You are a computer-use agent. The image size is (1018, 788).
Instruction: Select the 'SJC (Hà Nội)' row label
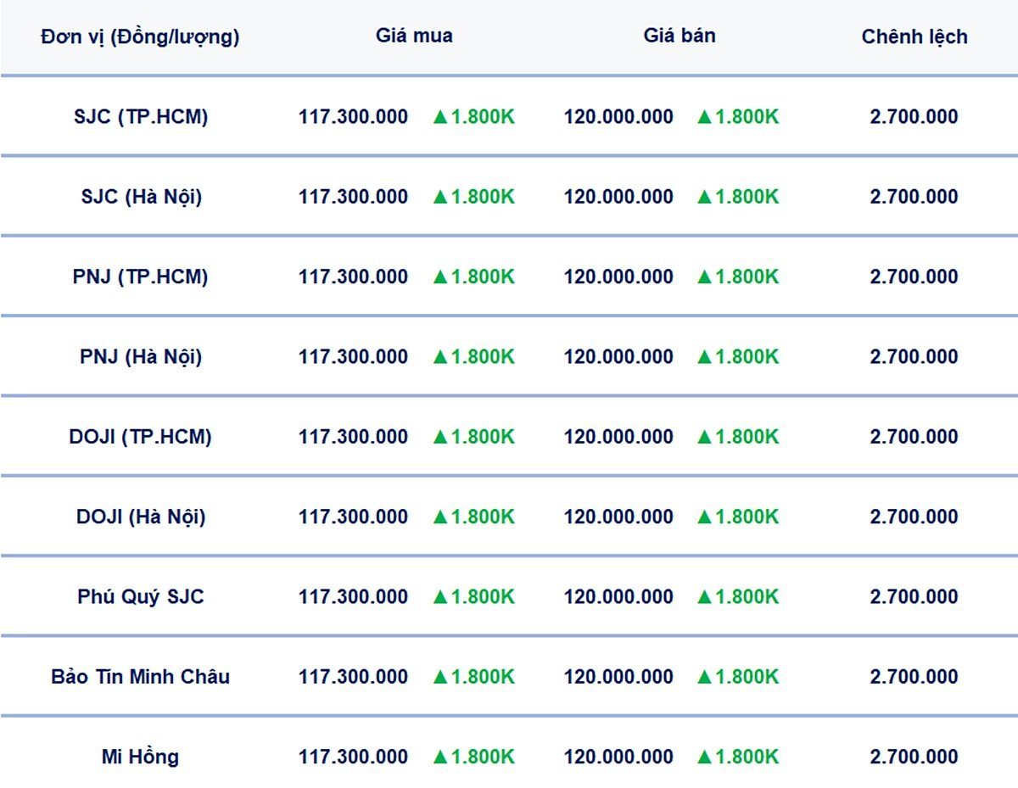[142, 198]
